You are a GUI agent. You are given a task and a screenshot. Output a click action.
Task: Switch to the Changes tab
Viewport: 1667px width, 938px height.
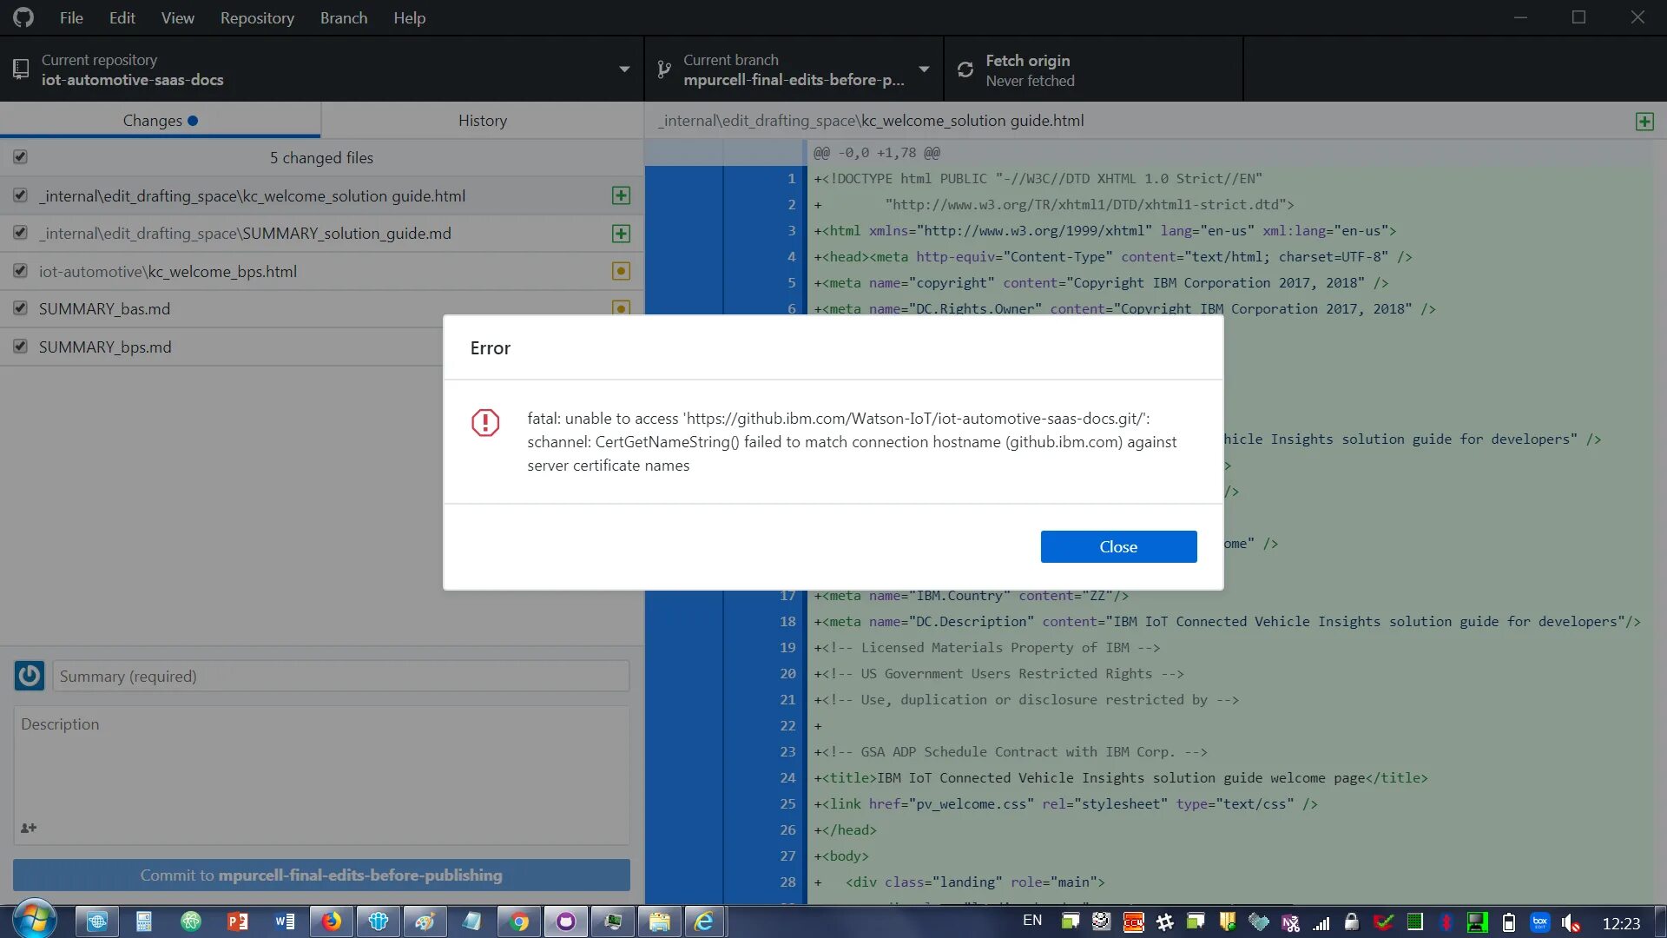160,120
